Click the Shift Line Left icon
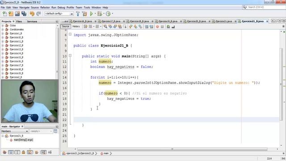 [147, 27]
